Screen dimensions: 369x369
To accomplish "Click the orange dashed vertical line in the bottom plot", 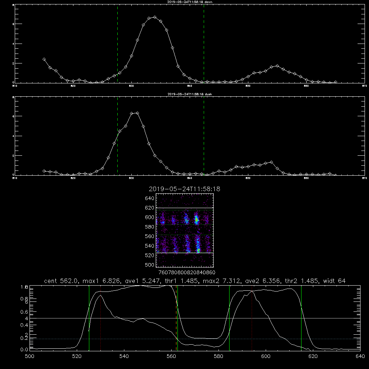I will point(176,318).
